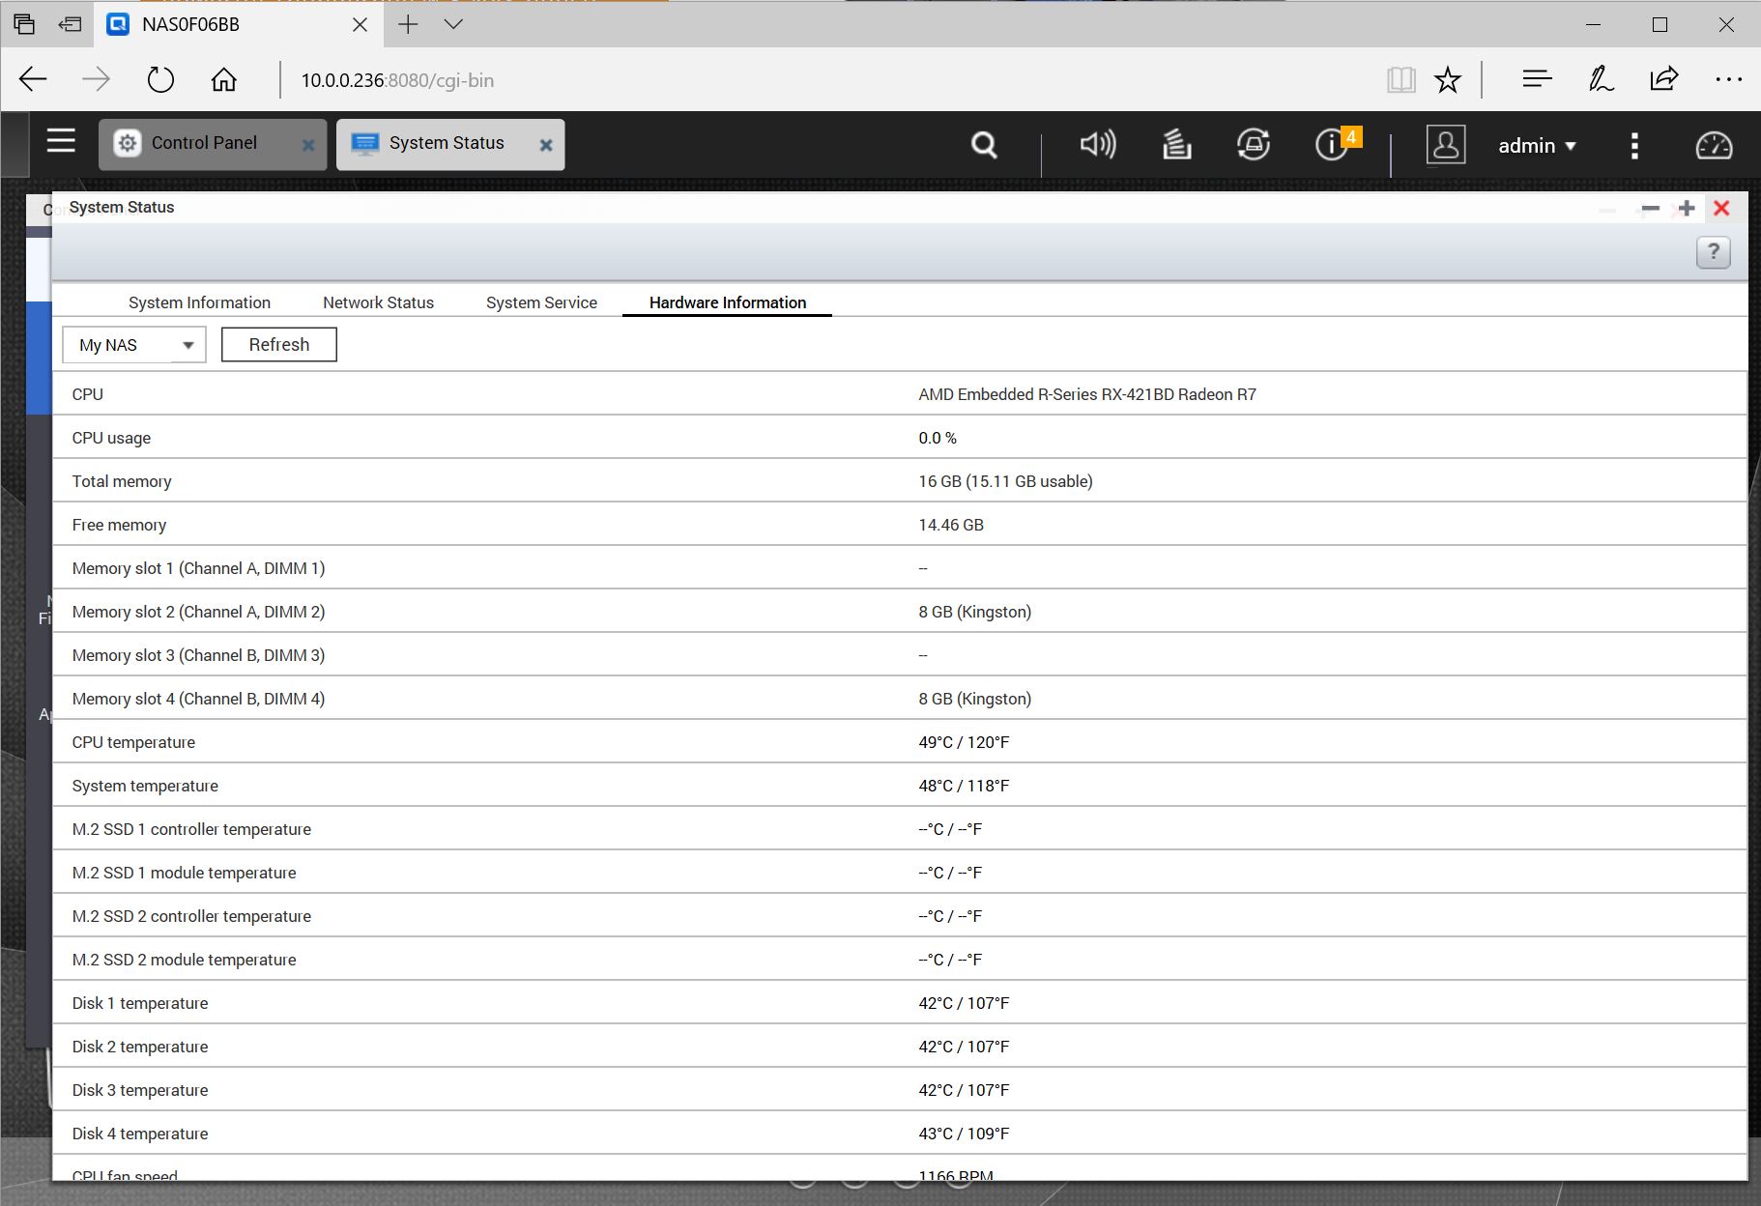Open the browser Hub icon
Viewport: 1761px width, 1206px height.
[1537, 79]
